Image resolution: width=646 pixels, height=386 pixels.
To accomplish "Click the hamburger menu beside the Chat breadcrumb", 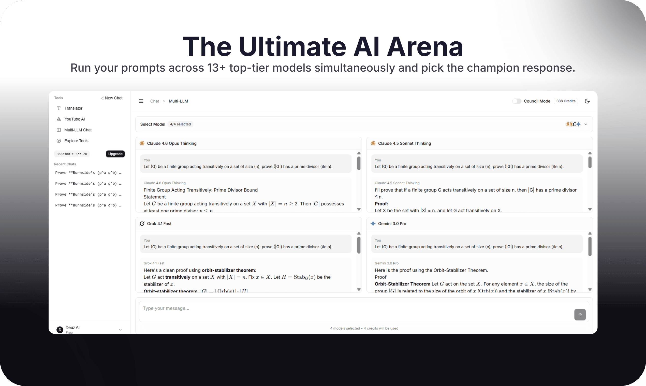I will click(x=141, y=101).
